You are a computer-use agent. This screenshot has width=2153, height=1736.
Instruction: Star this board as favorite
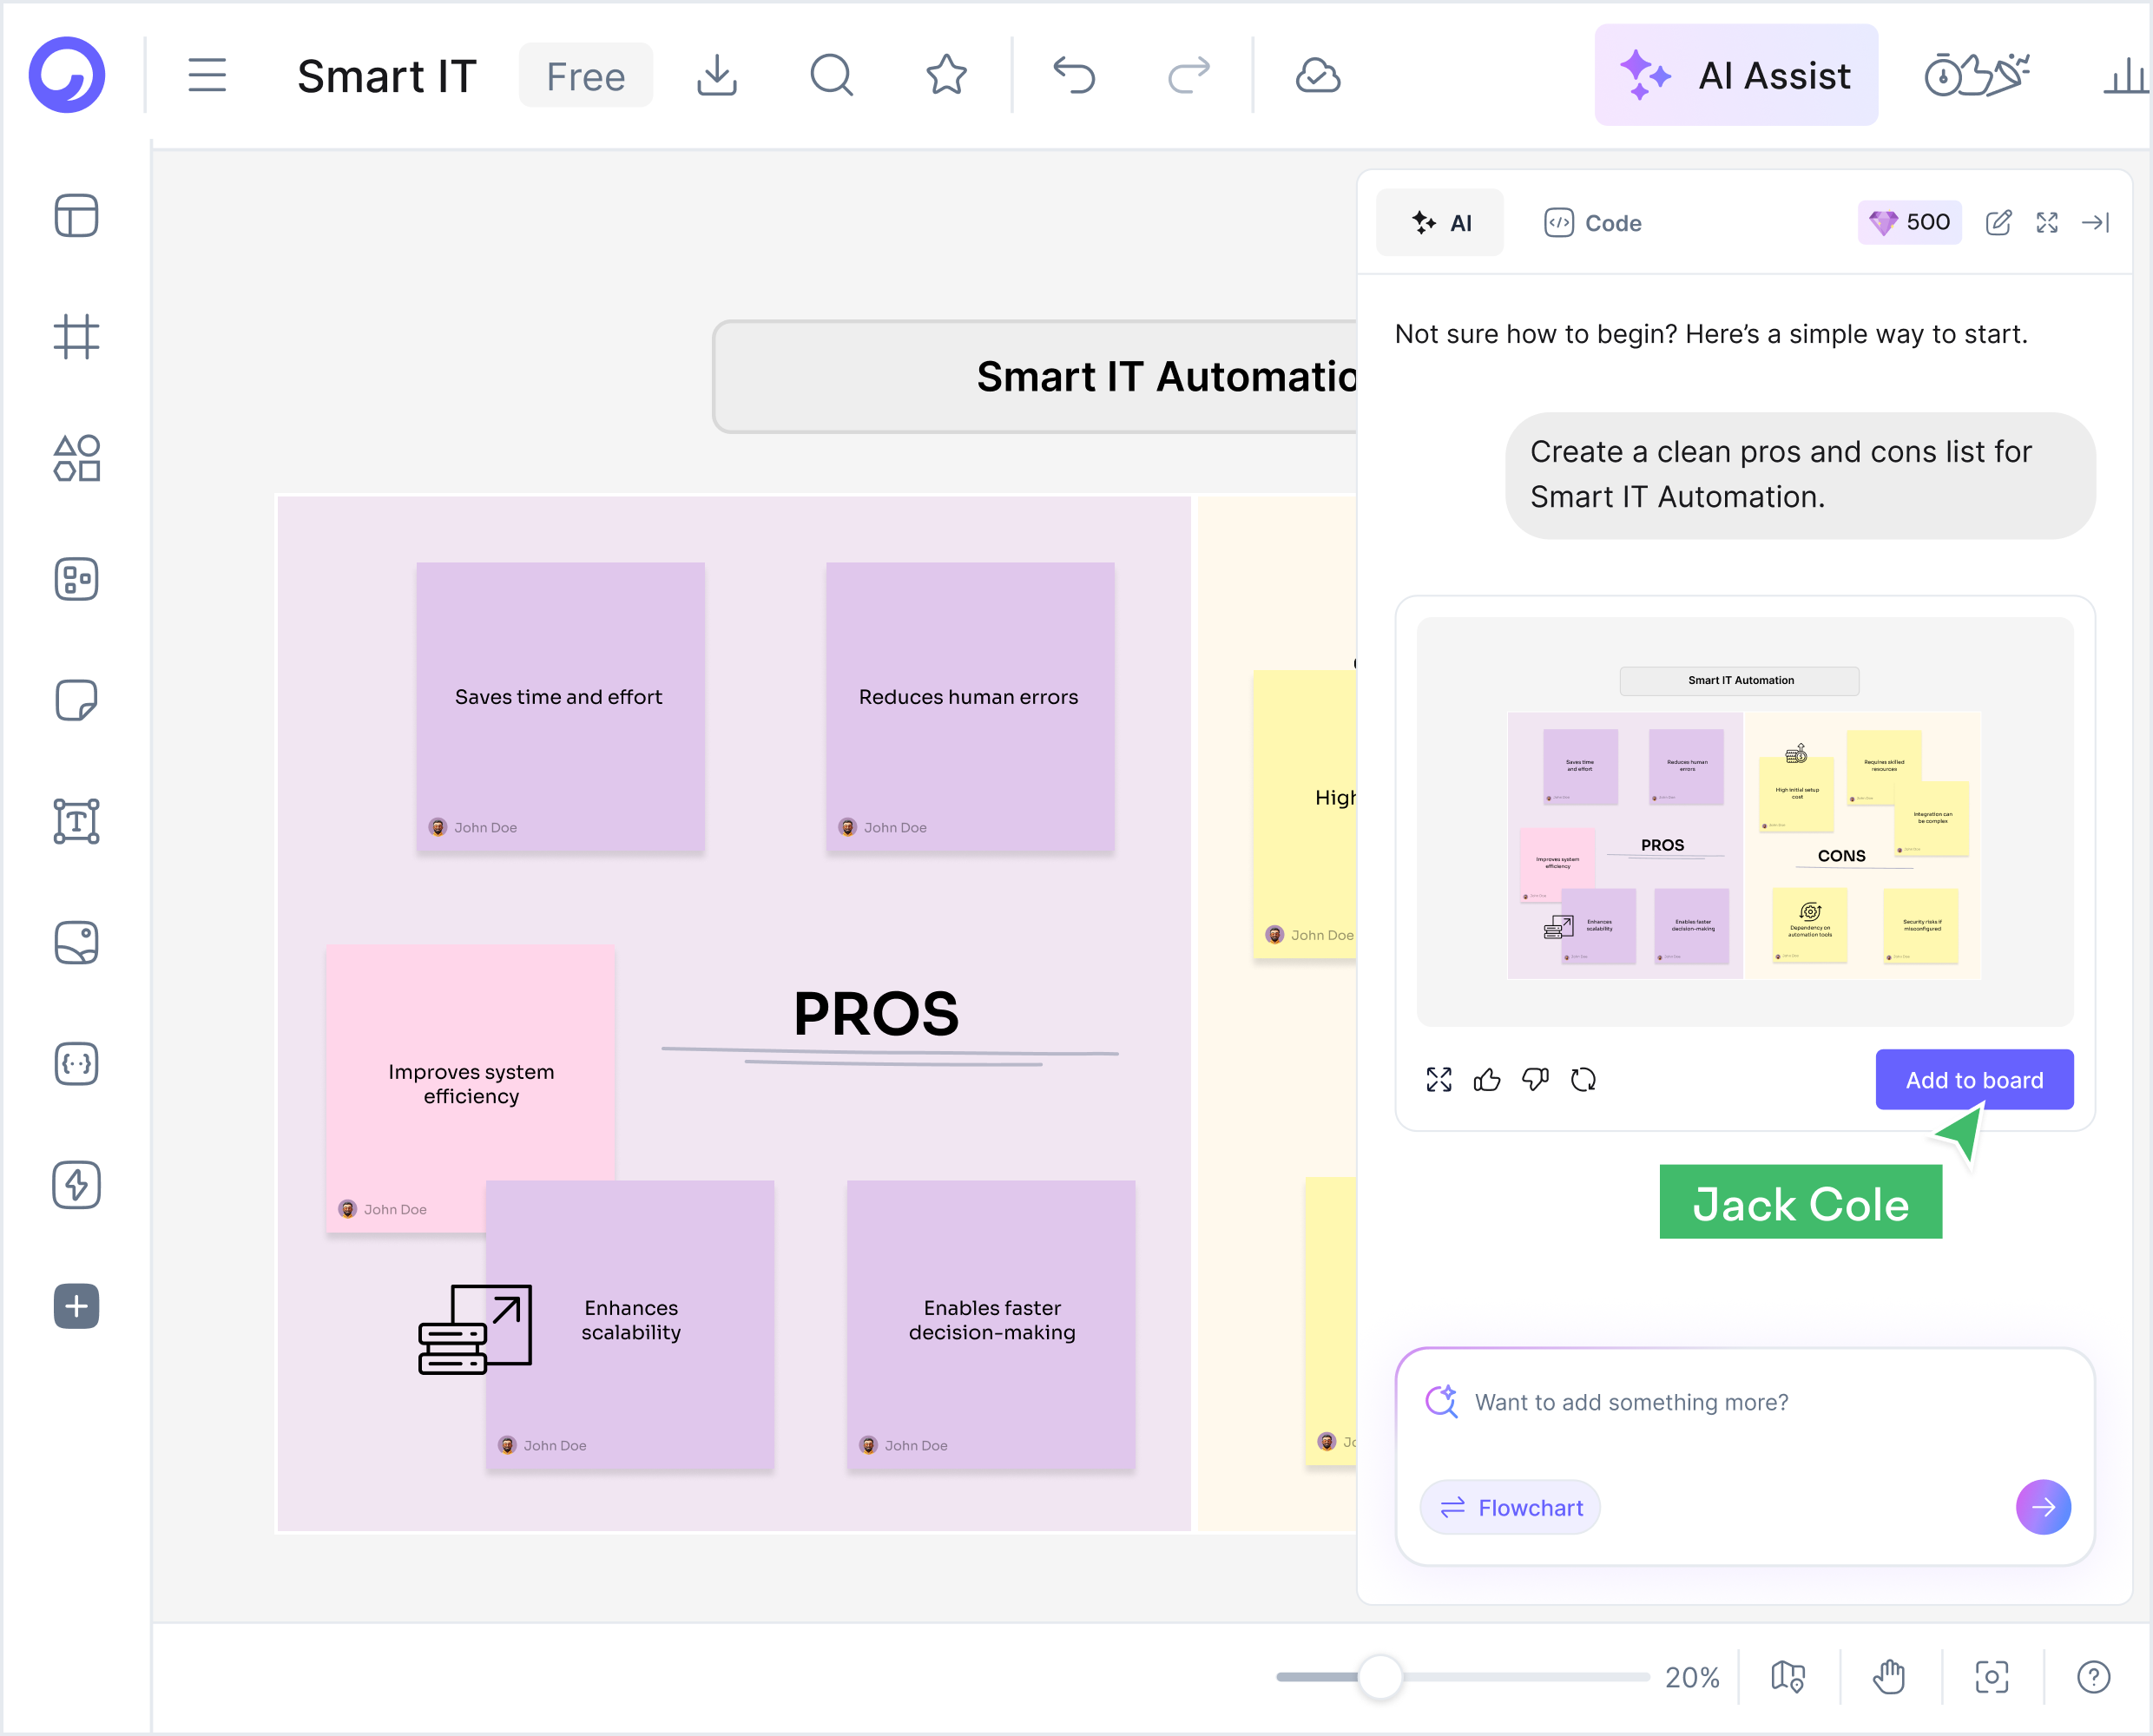pyautogui.click(x=946, y=75)
